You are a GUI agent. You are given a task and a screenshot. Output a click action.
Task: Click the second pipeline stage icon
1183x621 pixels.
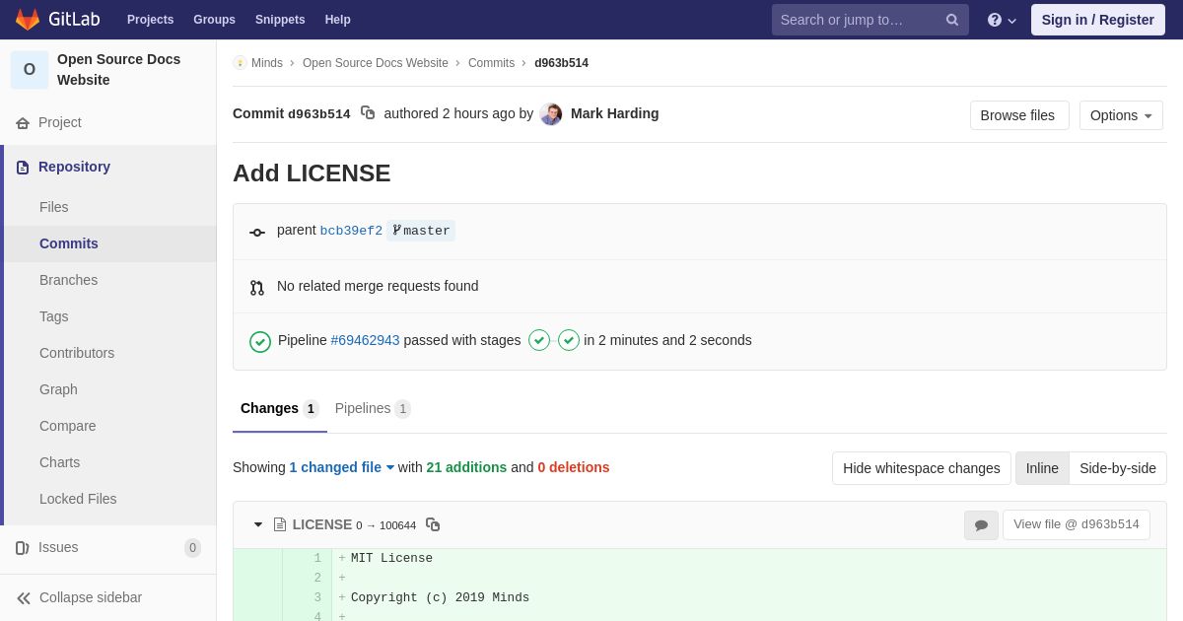tap(569, 340)
